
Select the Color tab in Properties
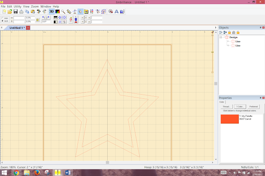coord(222,102)
